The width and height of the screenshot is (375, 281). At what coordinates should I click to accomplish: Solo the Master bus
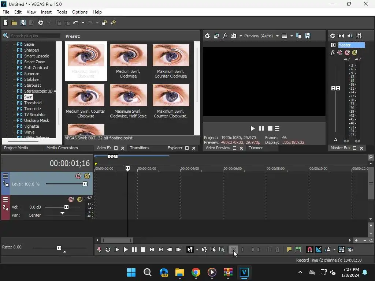coord(354,53)
